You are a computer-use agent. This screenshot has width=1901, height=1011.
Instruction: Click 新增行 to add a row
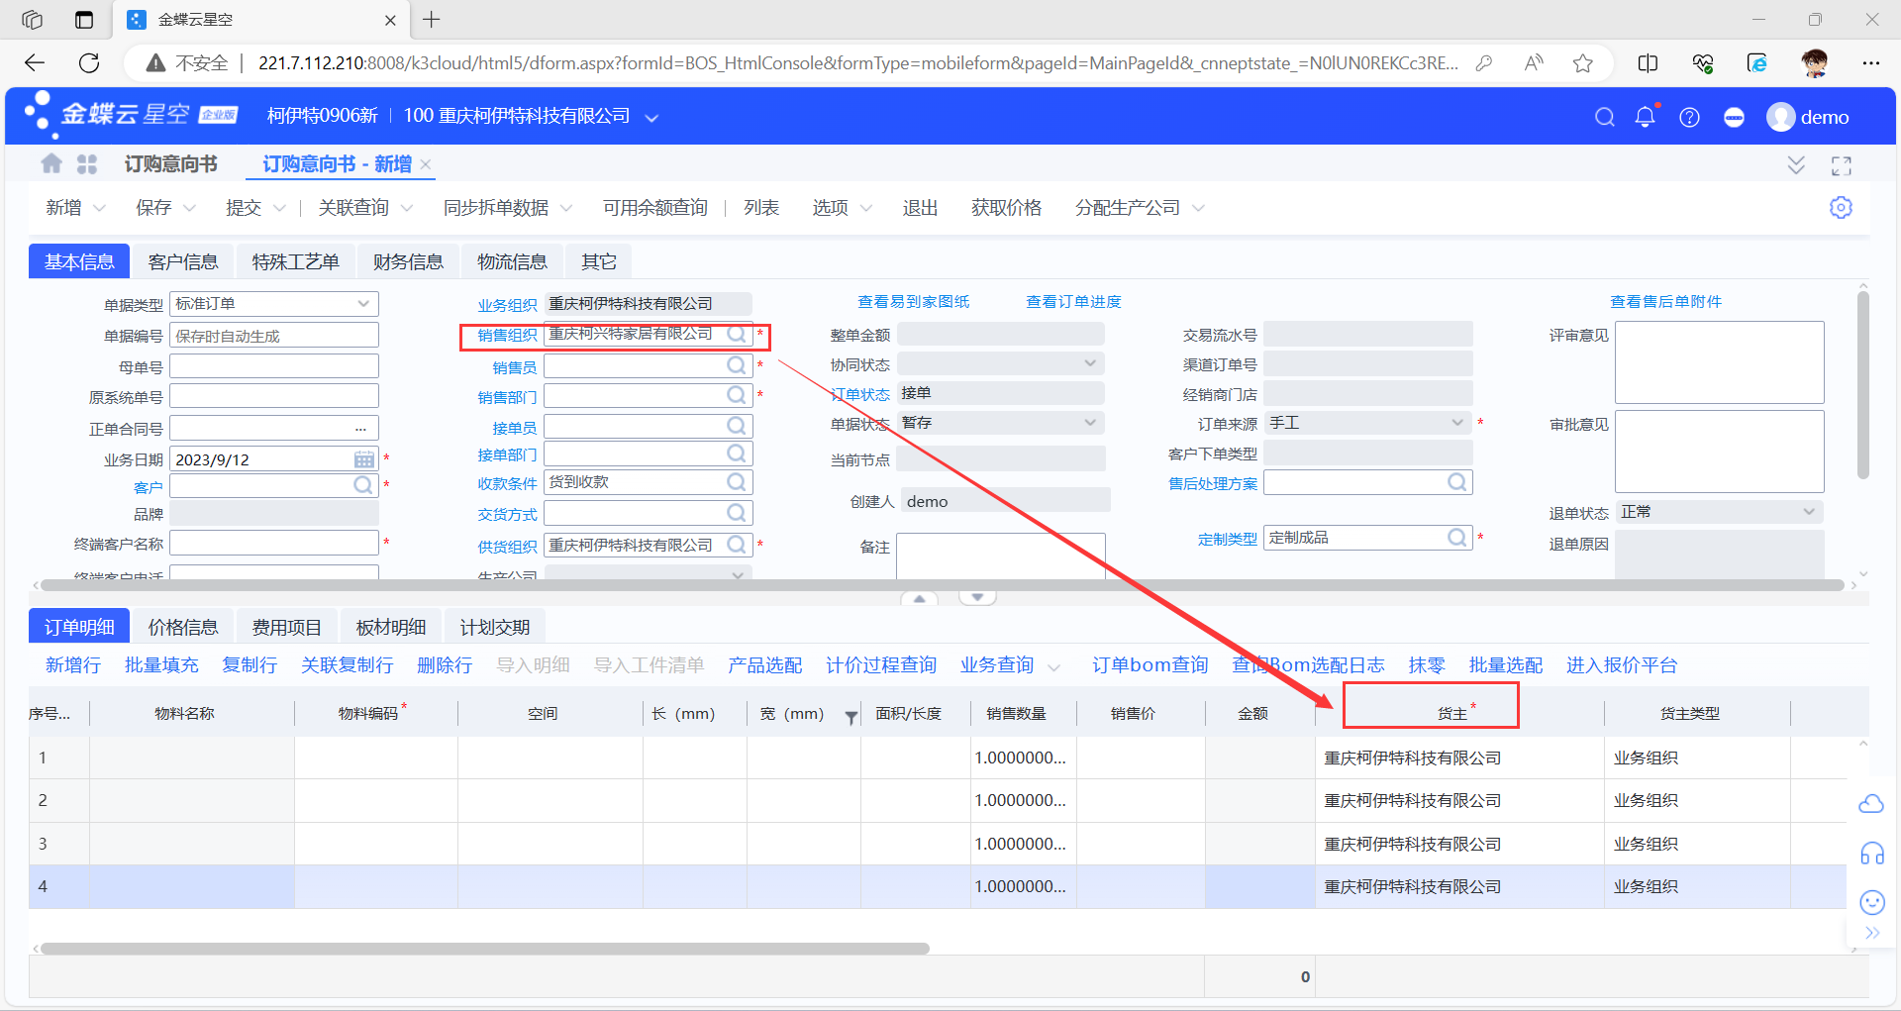(x=73, y=665)
